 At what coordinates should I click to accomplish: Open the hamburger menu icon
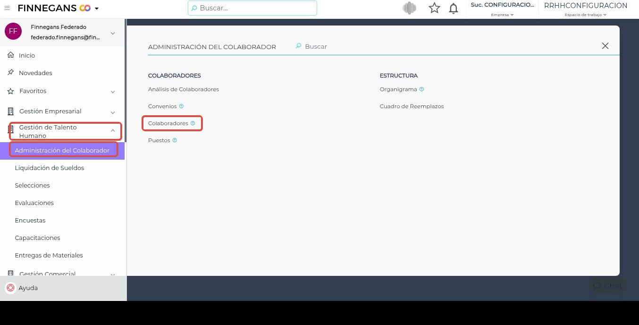tap(7, 8)
